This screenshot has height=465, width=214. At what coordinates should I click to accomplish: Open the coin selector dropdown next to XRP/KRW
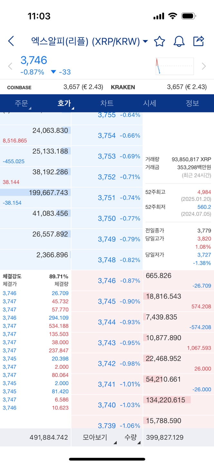tap(145, 41)
